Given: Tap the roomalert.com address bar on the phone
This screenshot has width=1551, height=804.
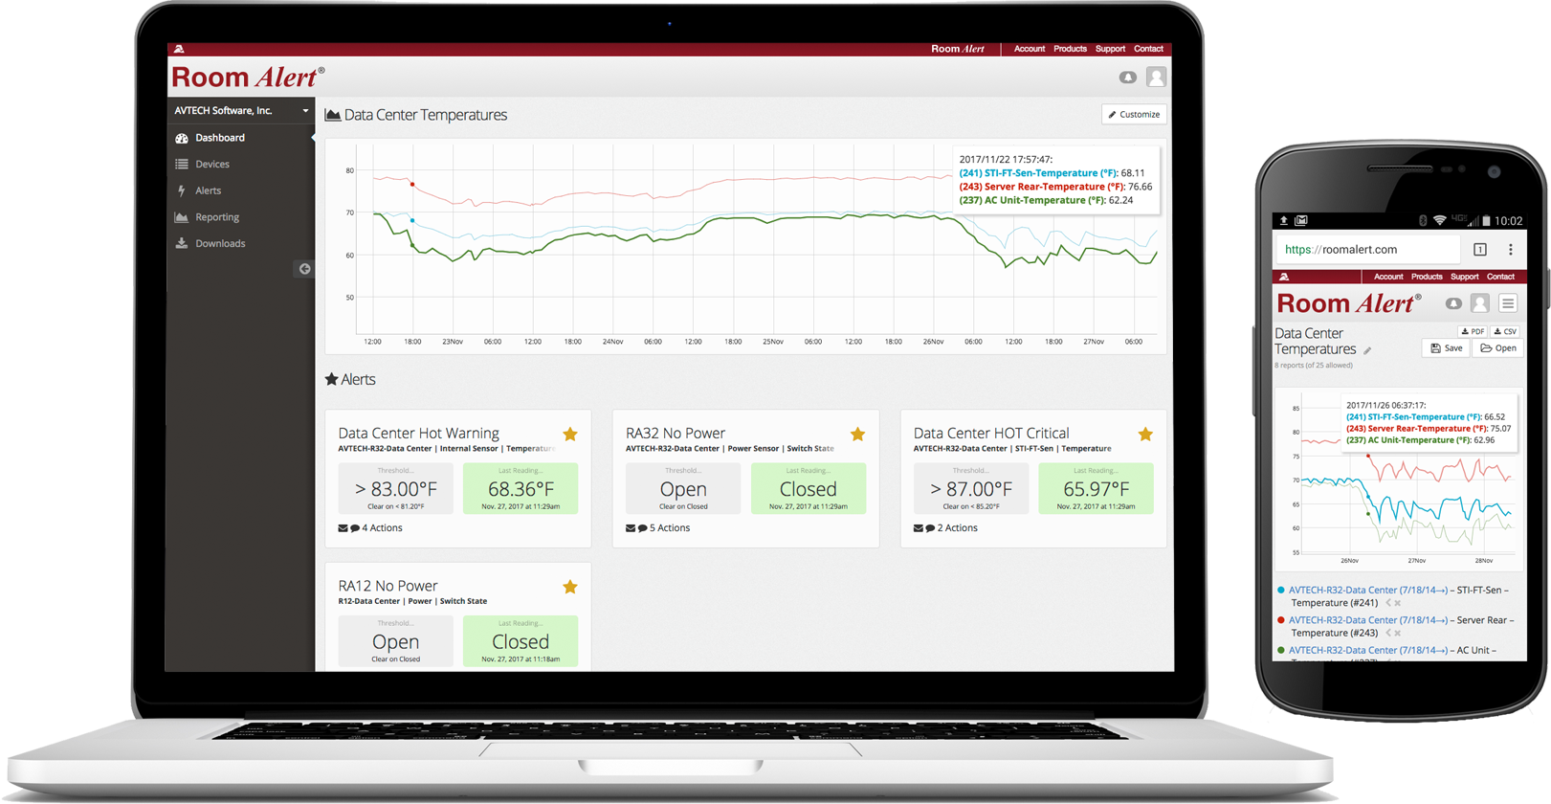Looking at the screenshot, I should (1366, 250).
